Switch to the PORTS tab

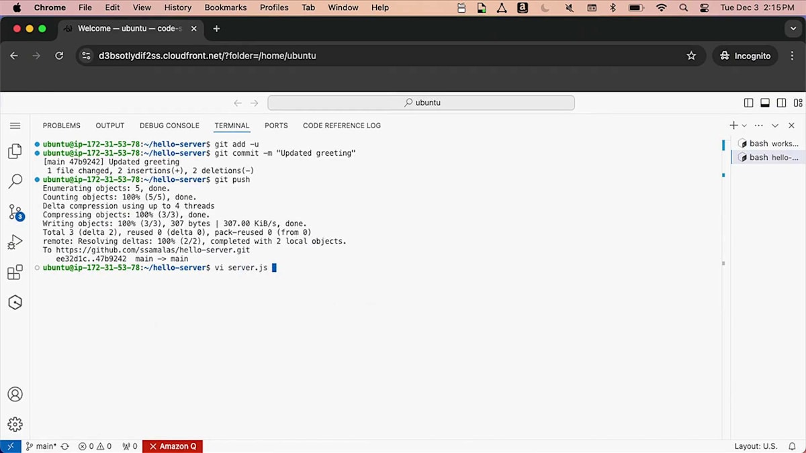(x=276, y=125)
